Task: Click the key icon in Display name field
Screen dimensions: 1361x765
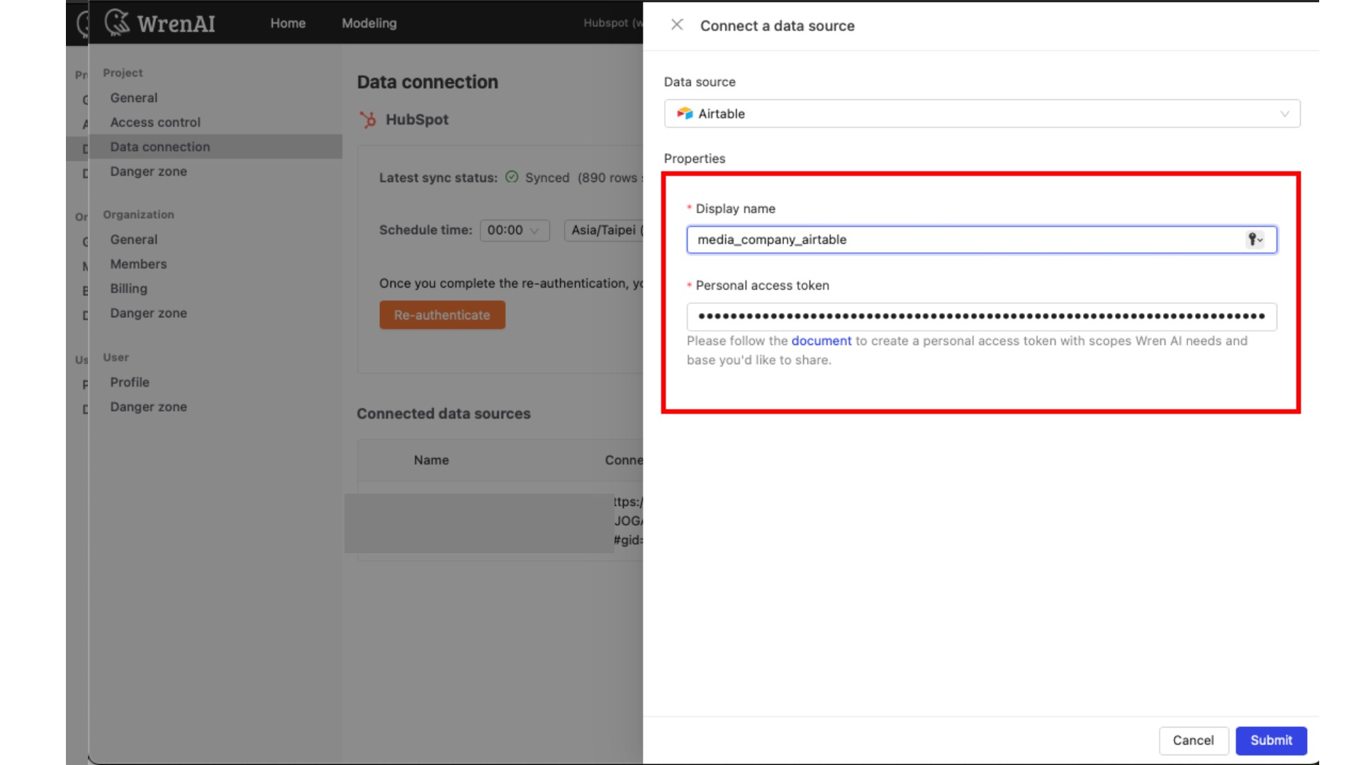Action: click(x=1255, y=239)
